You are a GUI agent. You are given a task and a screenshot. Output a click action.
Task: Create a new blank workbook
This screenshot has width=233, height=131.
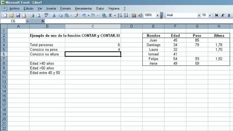click(5, 15)
